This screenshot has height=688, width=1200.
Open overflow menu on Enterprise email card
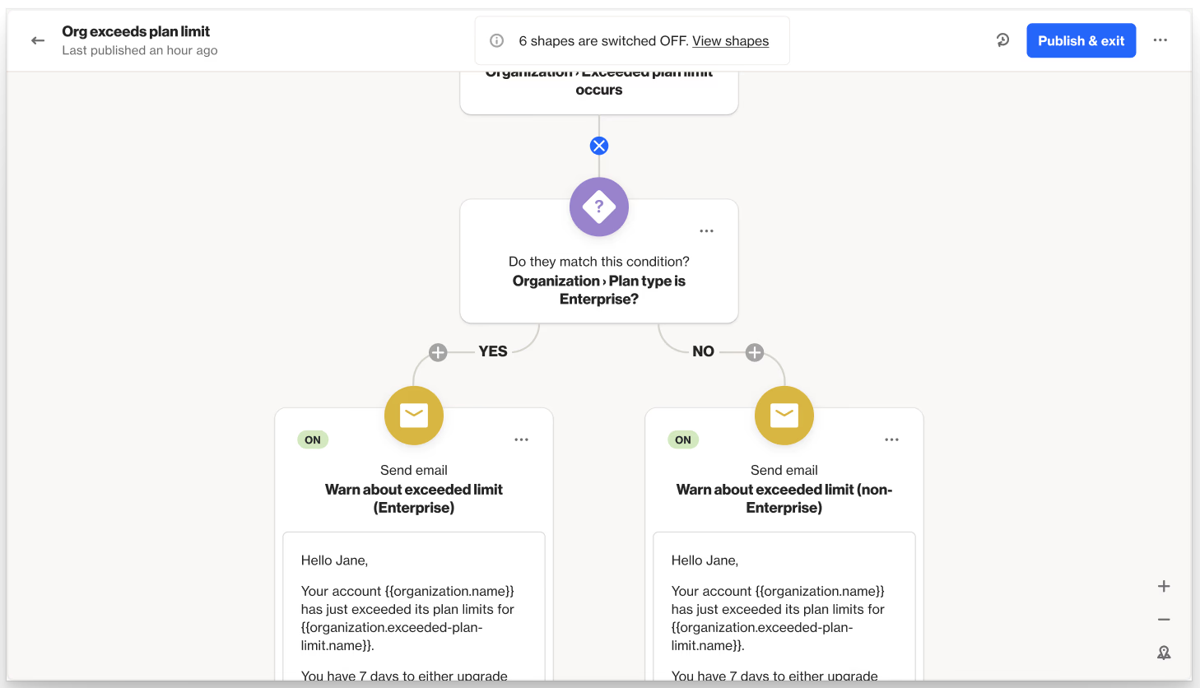click(x=521, y=440)
